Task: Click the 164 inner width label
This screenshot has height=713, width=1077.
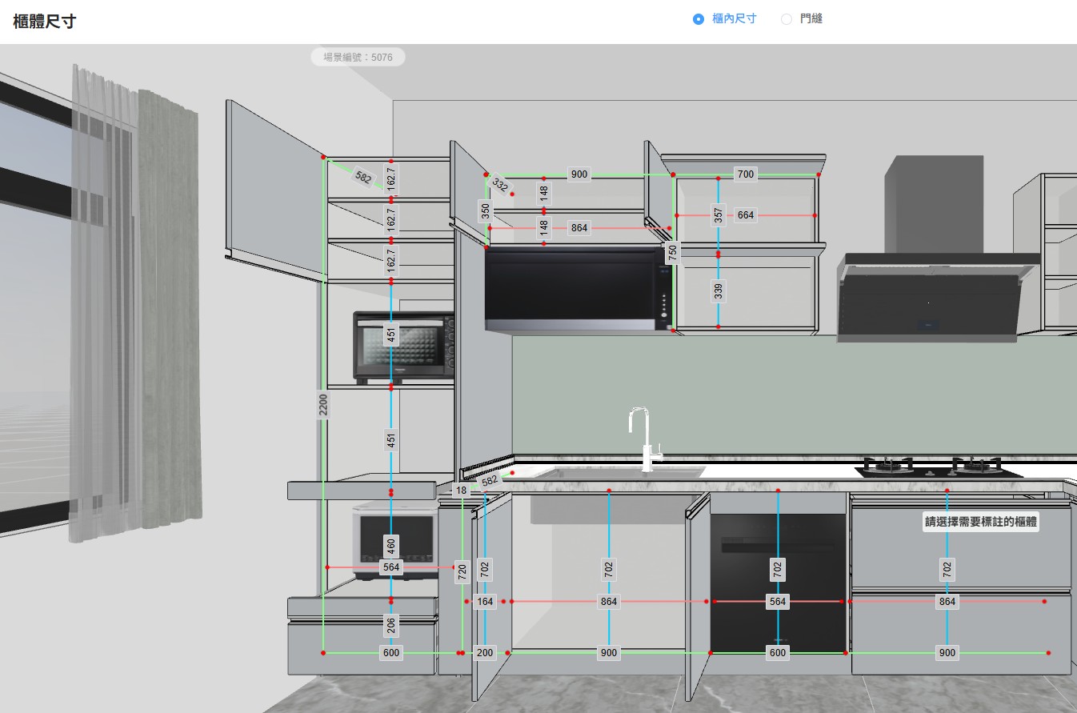Action: tap(485, 602)
